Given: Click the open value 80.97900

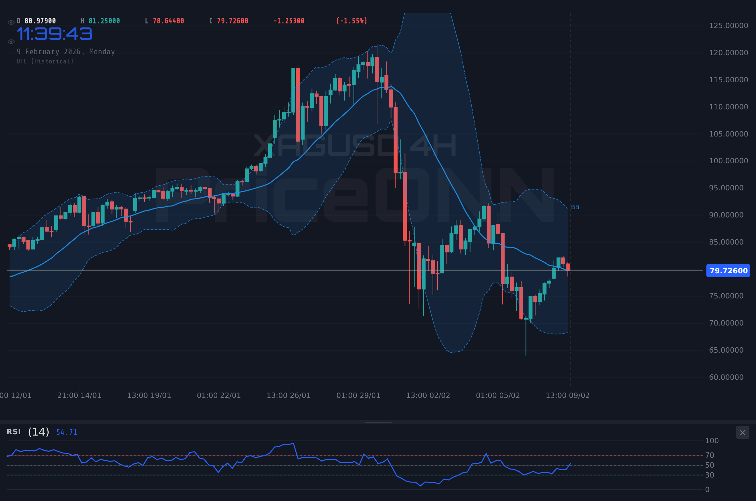Looking at the screenshot, I should [40, 21].
